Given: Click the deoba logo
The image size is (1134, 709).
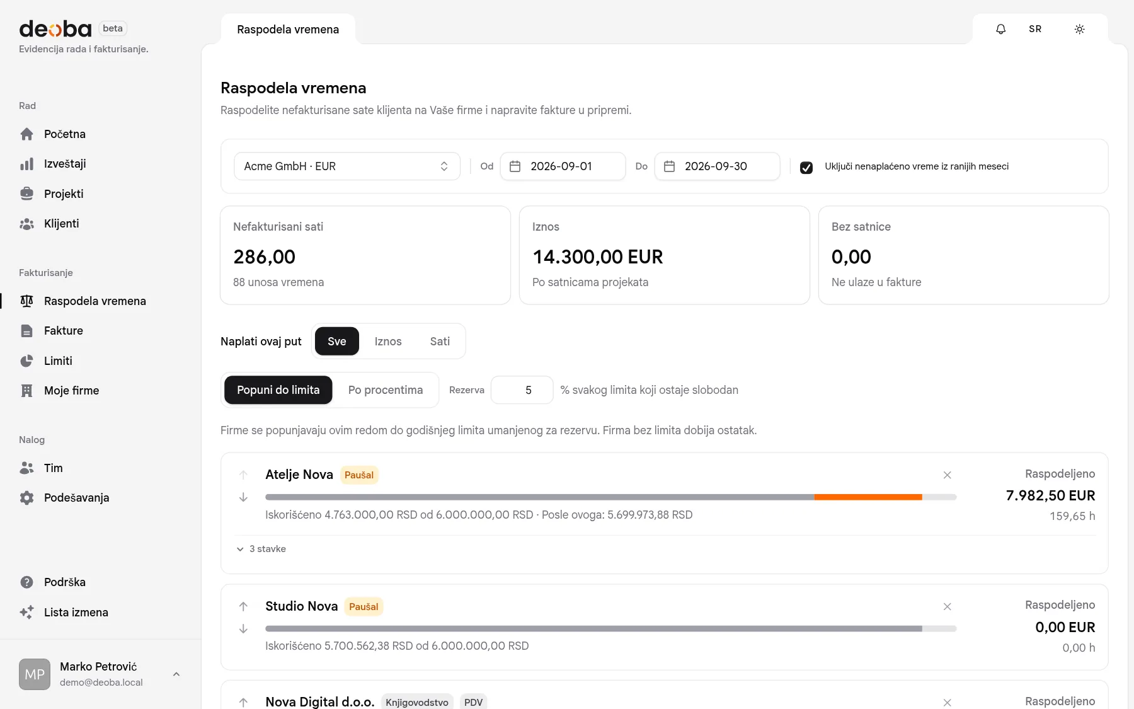Looking at the screenshot, I should click(55, 29).
